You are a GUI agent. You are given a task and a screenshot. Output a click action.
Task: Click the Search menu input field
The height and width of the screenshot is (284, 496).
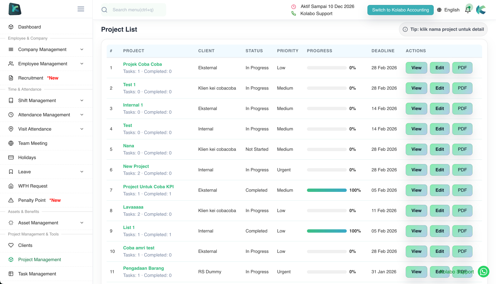(138, 10)
